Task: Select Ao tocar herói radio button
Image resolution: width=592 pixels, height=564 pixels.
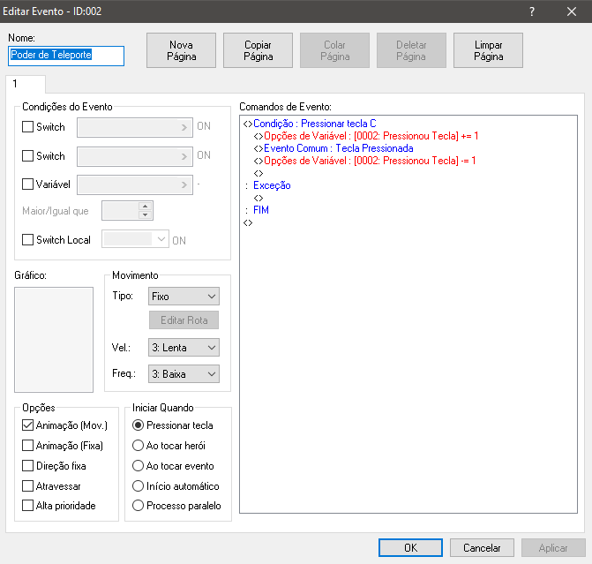Action: click(x=139, y=446)
